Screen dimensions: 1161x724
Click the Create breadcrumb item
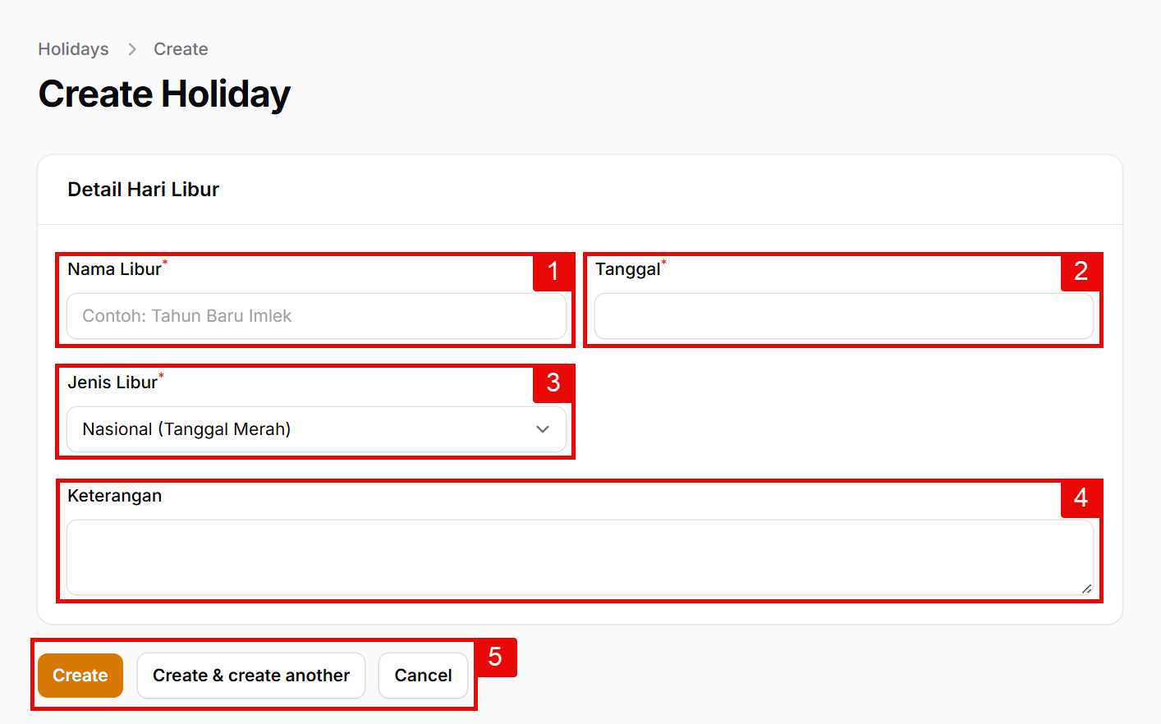point(181,49)
